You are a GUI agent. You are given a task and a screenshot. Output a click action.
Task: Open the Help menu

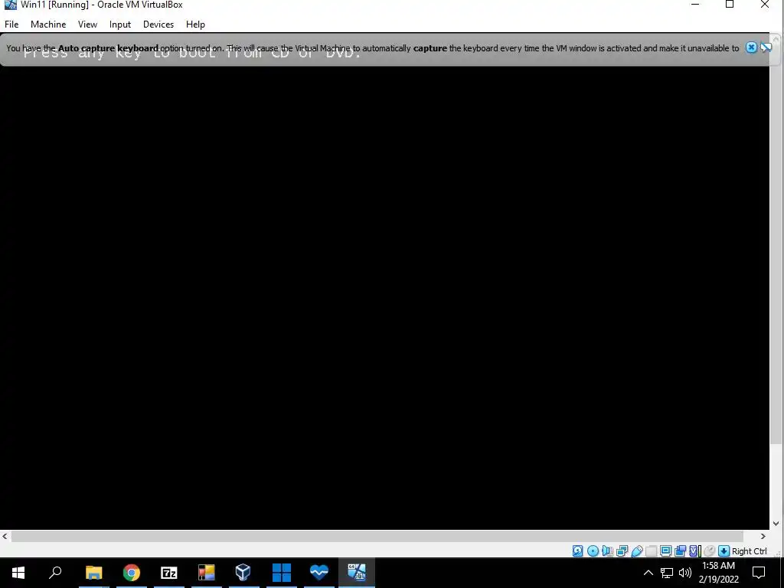195,24
